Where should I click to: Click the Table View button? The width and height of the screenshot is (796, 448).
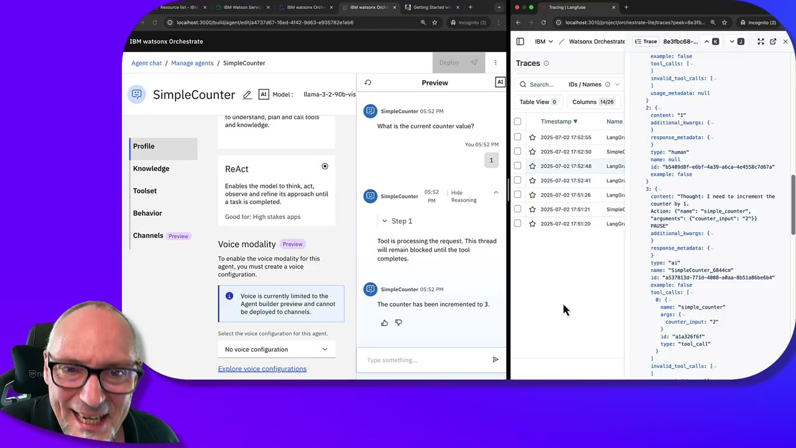(539, 102)
